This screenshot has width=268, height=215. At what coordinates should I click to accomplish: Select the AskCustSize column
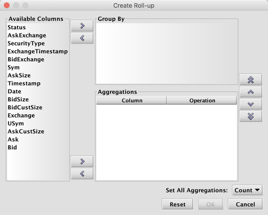pyautogui.click(x=26, y=132)
